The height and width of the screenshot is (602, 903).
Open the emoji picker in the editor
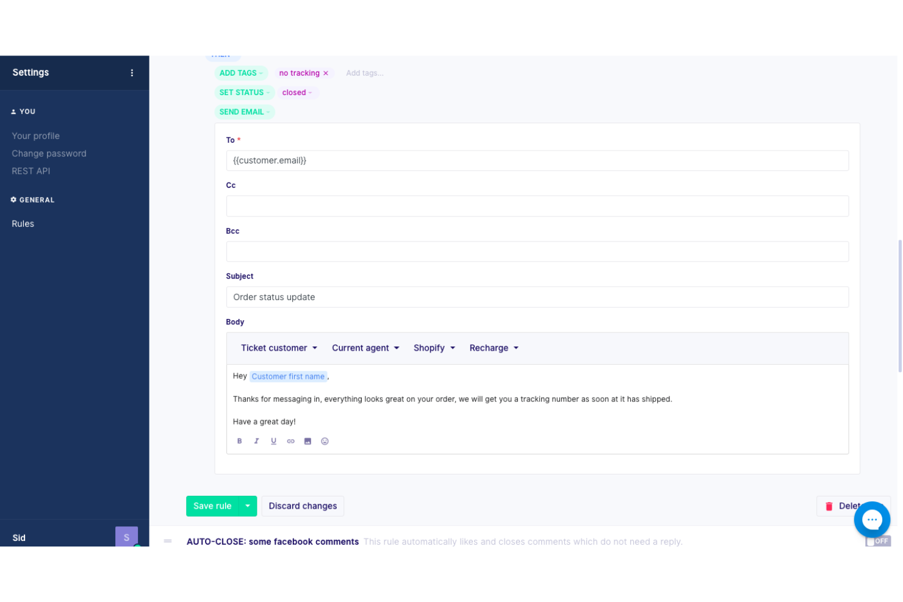tap(324, 441)
